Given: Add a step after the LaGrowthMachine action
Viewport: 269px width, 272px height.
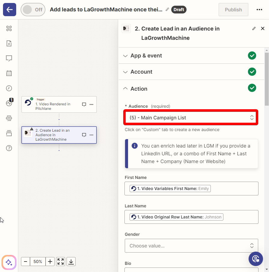Looking at the screenshot, I should point(59,151).
